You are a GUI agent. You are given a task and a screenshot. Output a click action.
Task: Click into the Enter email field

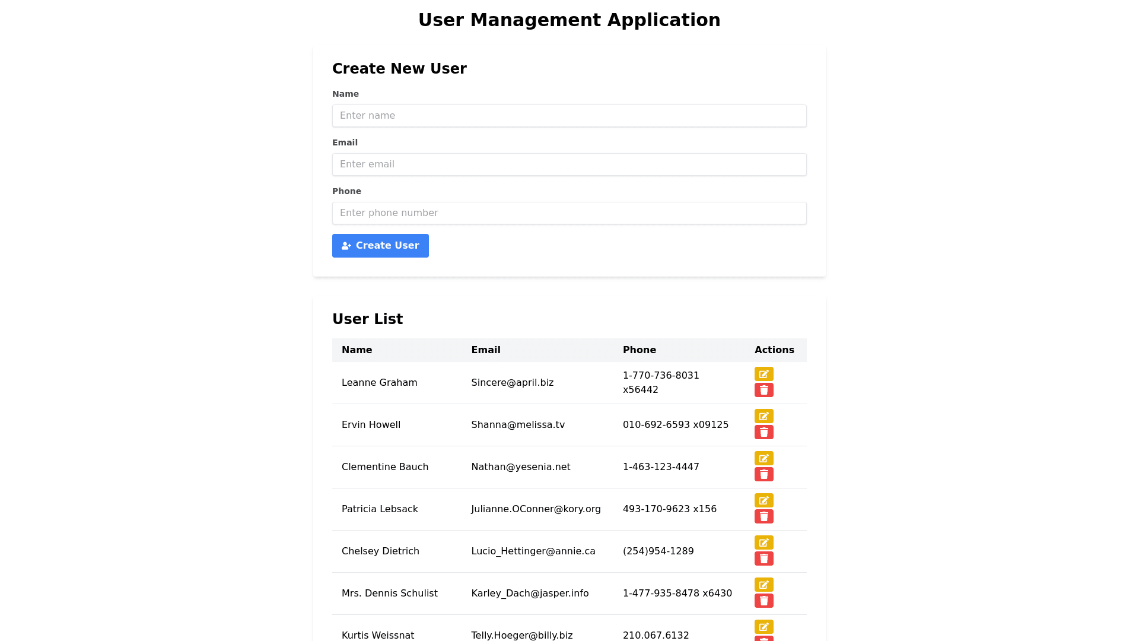tap(569, 164)
